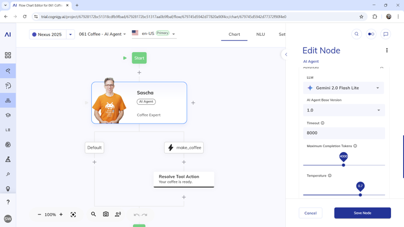Switch to the NLU tab
The width and height of the screenshot is (404, 227).
(260, 34)
